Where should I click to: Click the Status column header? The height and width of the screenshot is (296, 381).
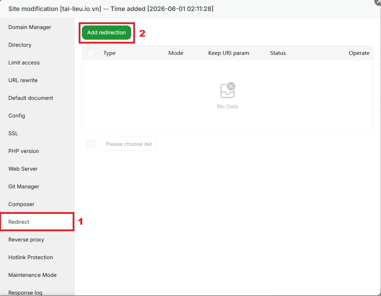(x=278, y=53)
